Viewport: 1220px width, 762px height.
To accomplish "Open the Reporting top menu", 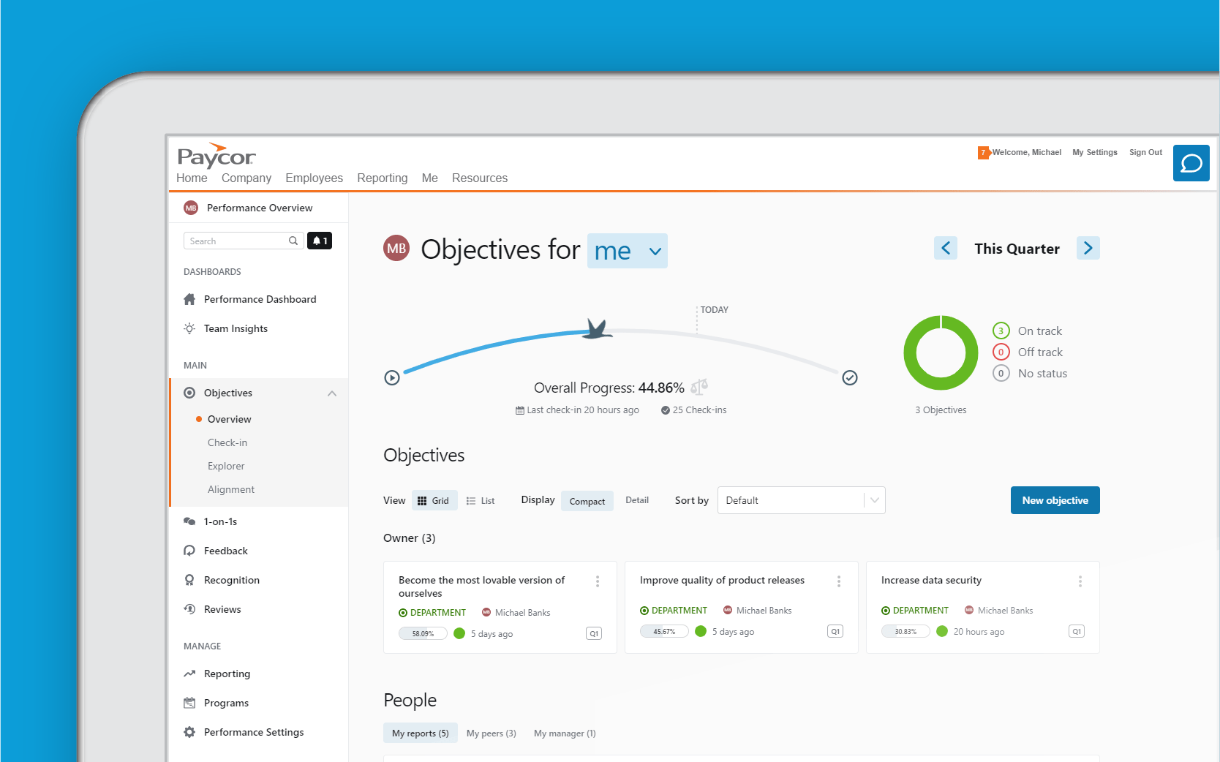I will tap(383, 178).
